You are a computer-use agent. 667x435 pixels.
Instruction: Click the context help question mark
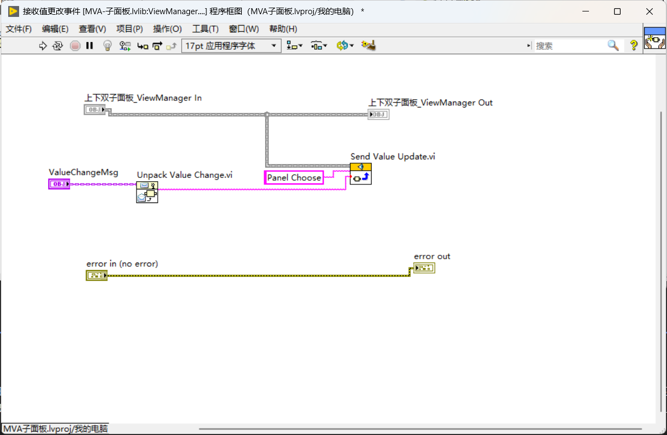(x=634, y=46)
